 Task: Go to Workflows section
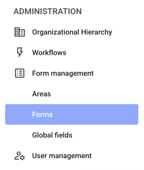[72, 53]
